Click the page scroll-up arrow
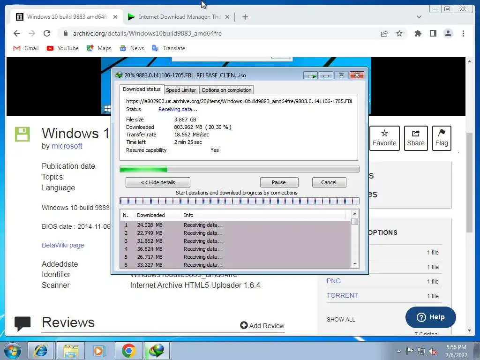 click(x=469, y=62)
